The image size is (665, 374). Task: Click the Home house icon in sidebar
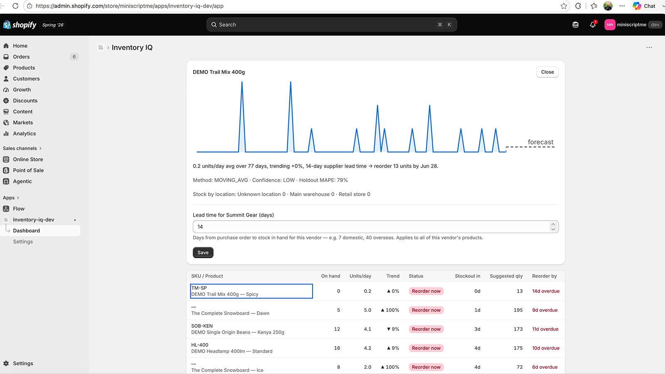tap(6, 46)
